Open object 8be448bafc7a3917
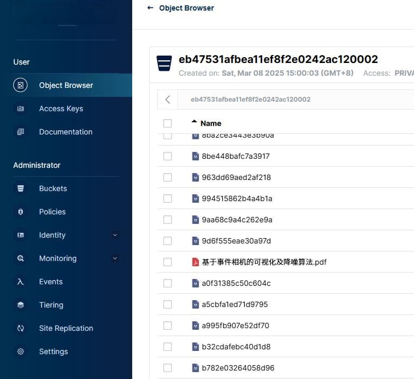Viewport: 414px width, 379px height. [235, 156]
